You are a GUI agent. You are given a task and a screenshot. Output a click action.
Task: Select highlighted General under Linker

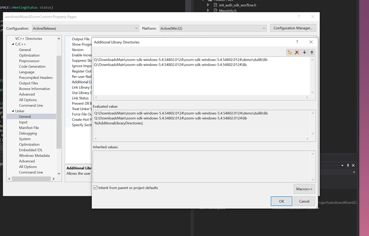tap(32, 116)
